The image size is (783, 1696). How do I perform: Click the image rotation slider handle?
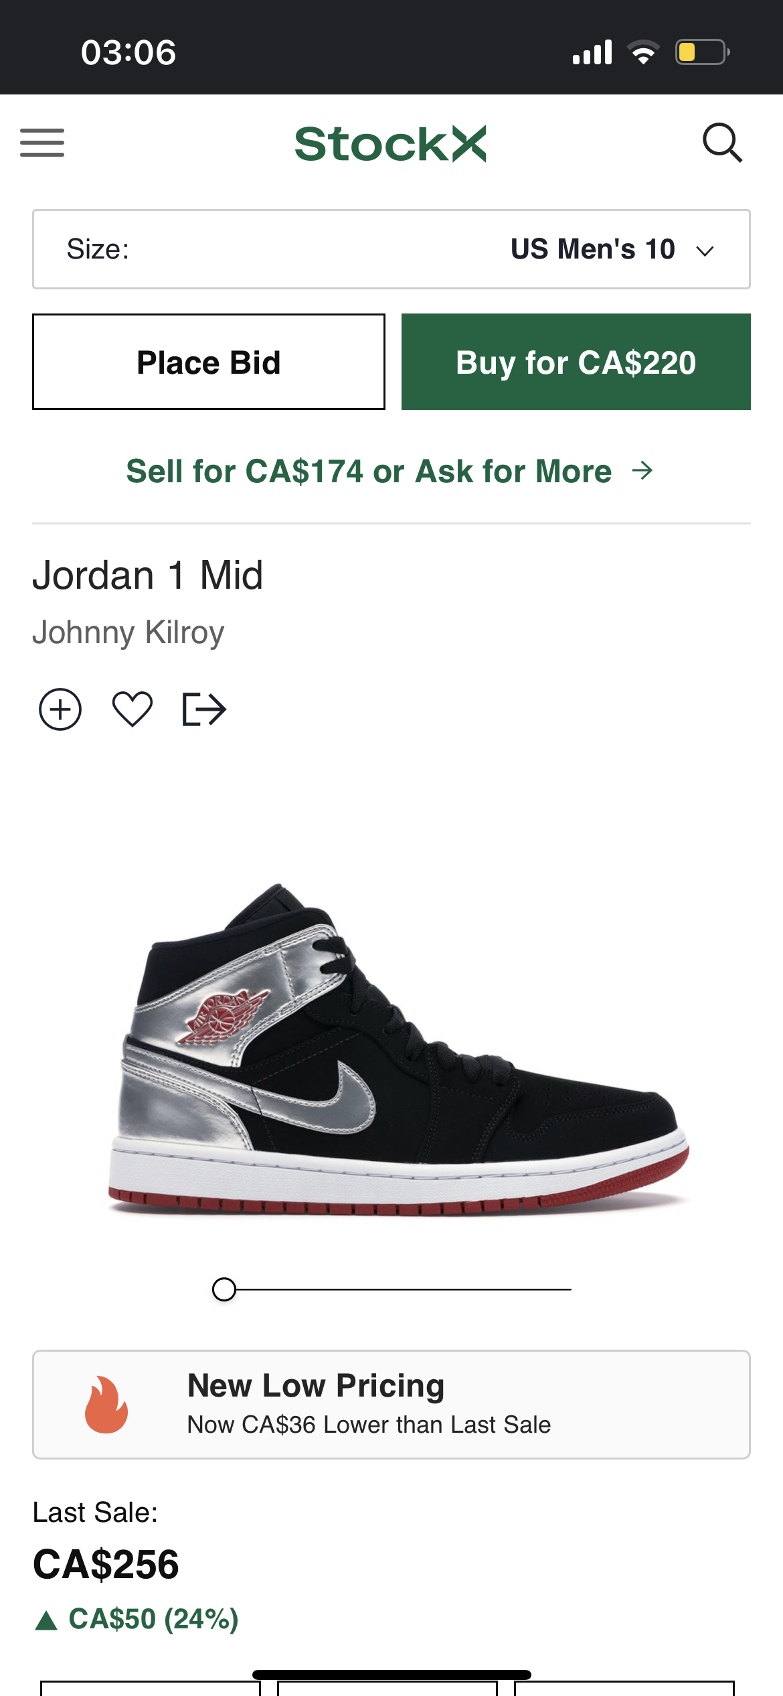pyautogui.click(x=224, y=1289)
